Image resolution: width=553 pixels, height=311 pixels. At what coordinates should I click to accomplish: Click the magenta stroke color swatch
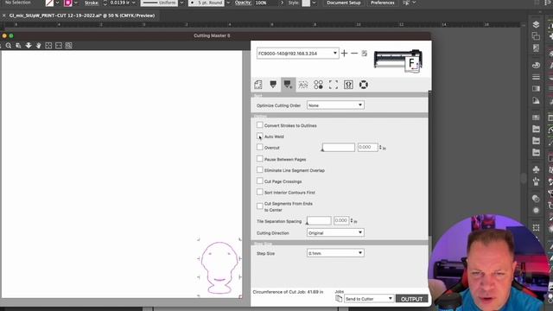coord(67,3)
